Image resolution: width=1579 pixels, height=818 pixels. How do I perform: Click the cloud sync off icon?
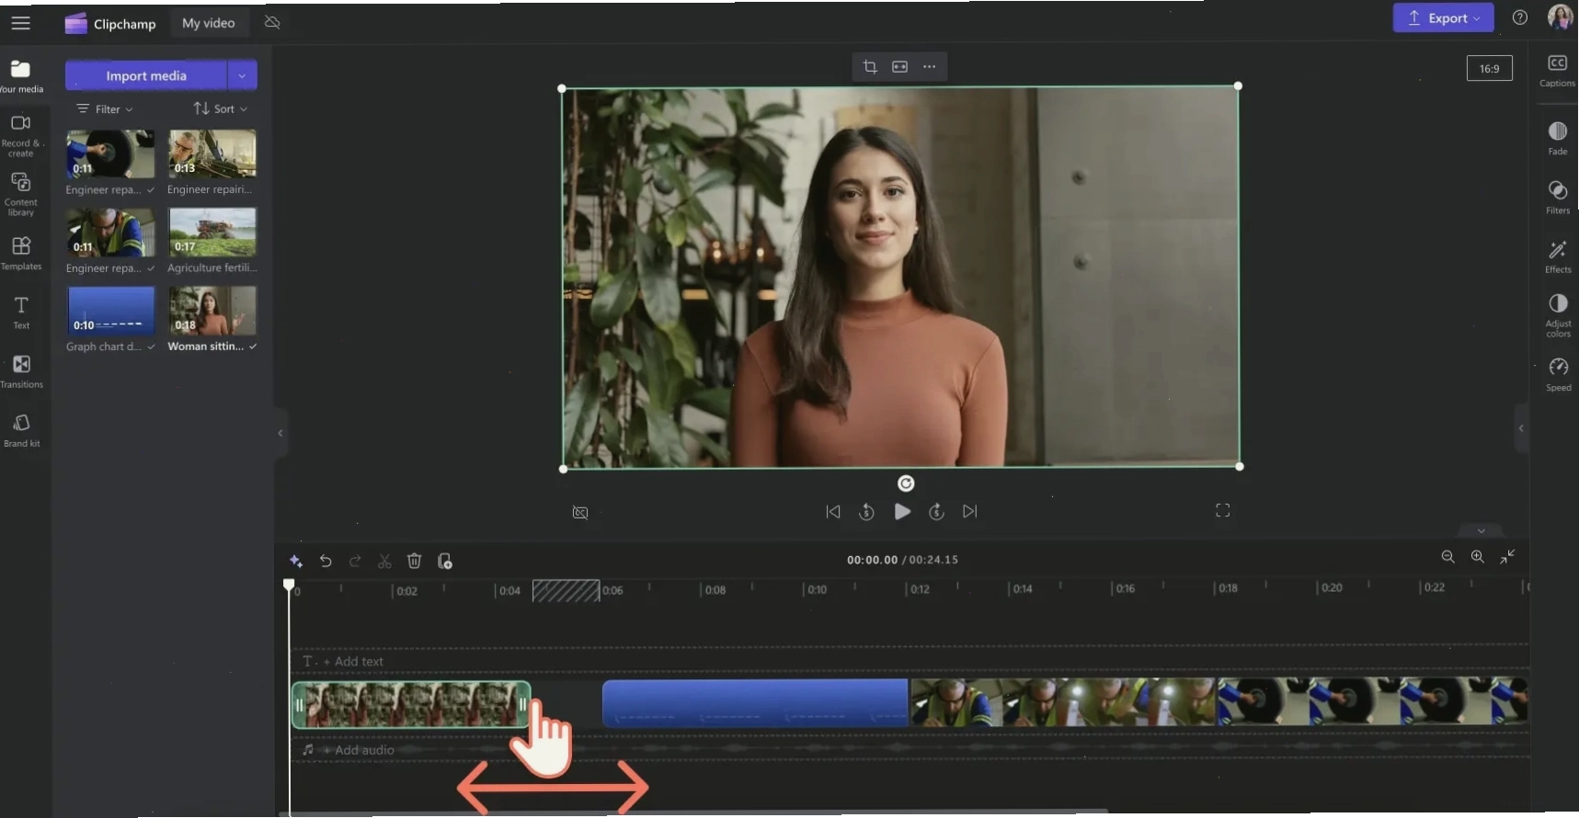point(272,22)
